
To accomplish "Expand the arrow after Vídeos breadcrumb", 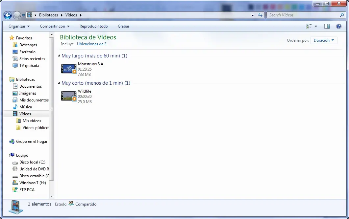I will point(81,15).
